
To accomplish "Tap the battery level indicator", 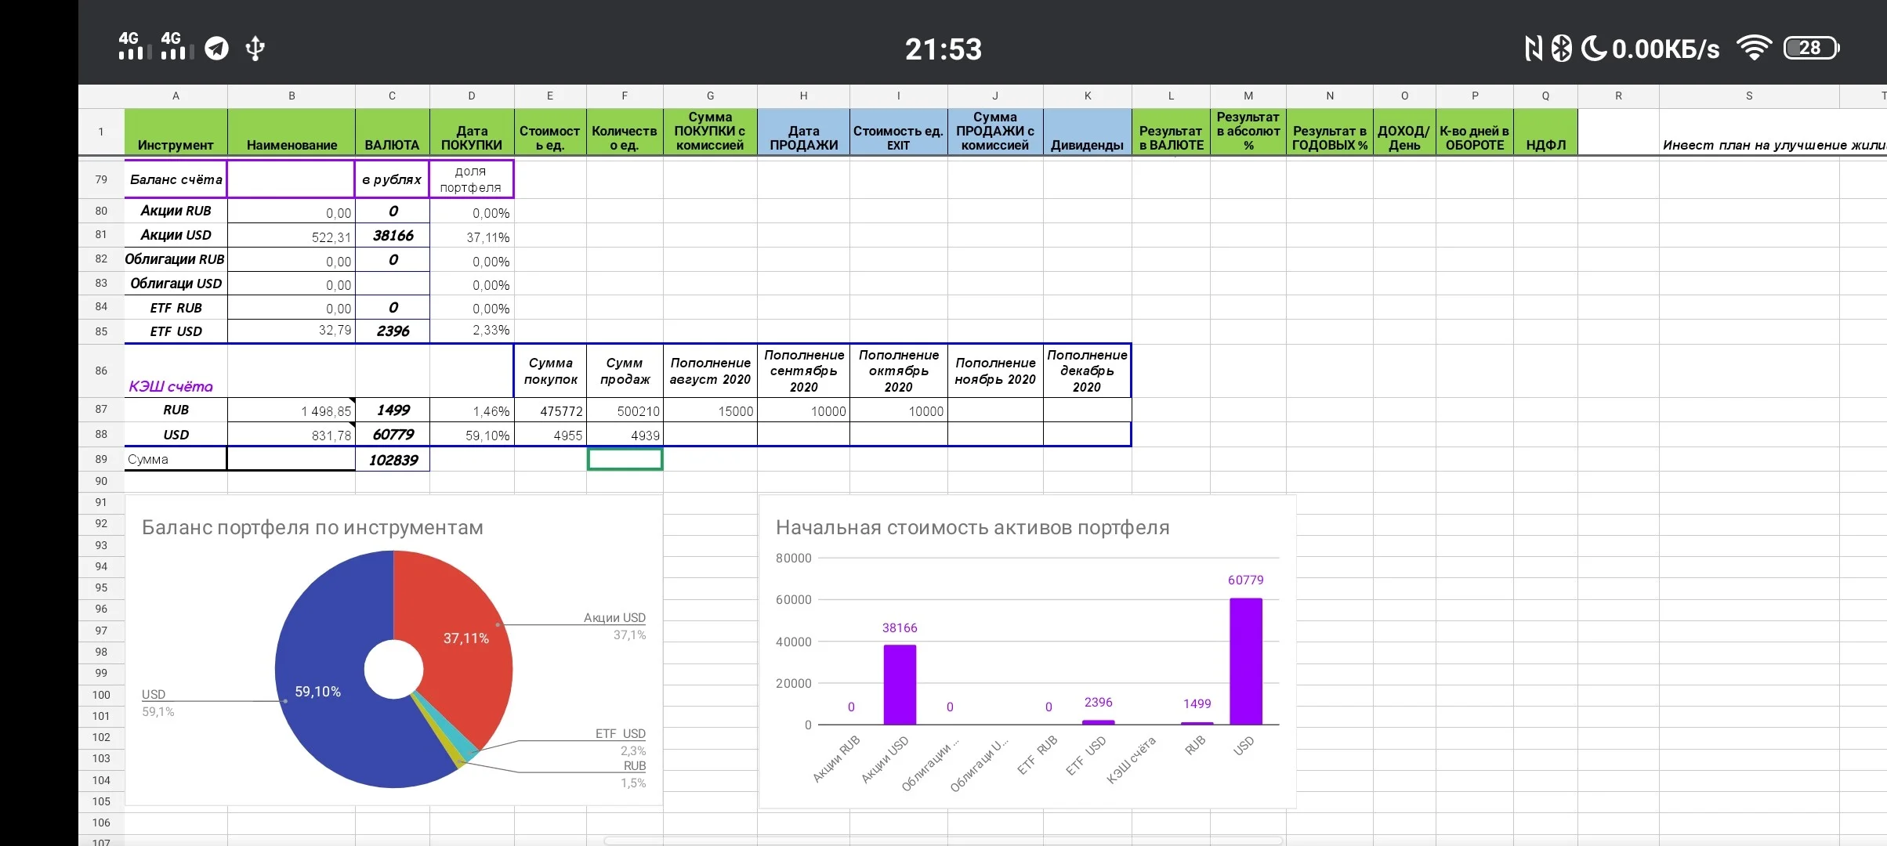I will click(1811, 49).
